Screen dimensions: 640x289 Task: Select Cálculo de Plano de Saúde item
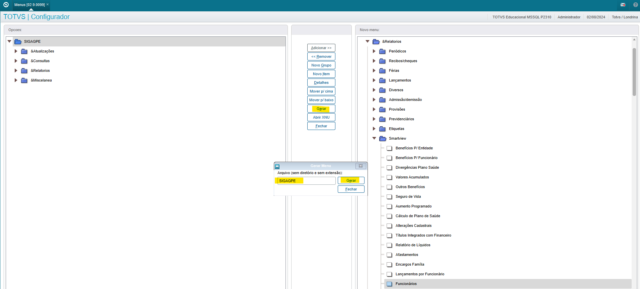click(418, 216)
